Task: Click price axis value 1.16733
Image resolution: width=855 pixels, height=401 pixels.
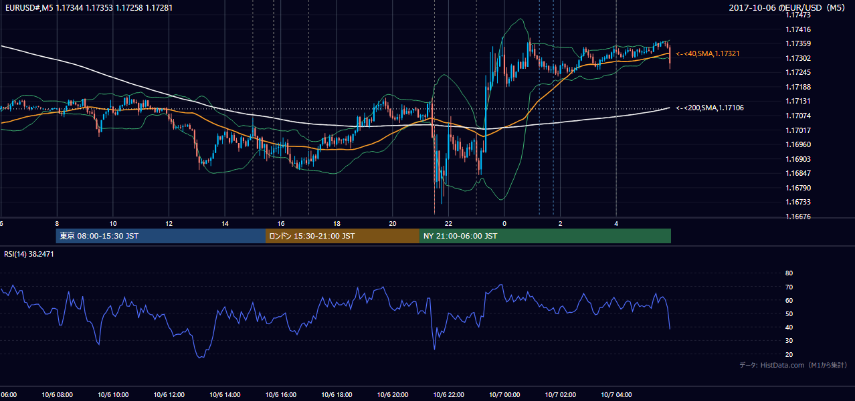Action: 798,202
